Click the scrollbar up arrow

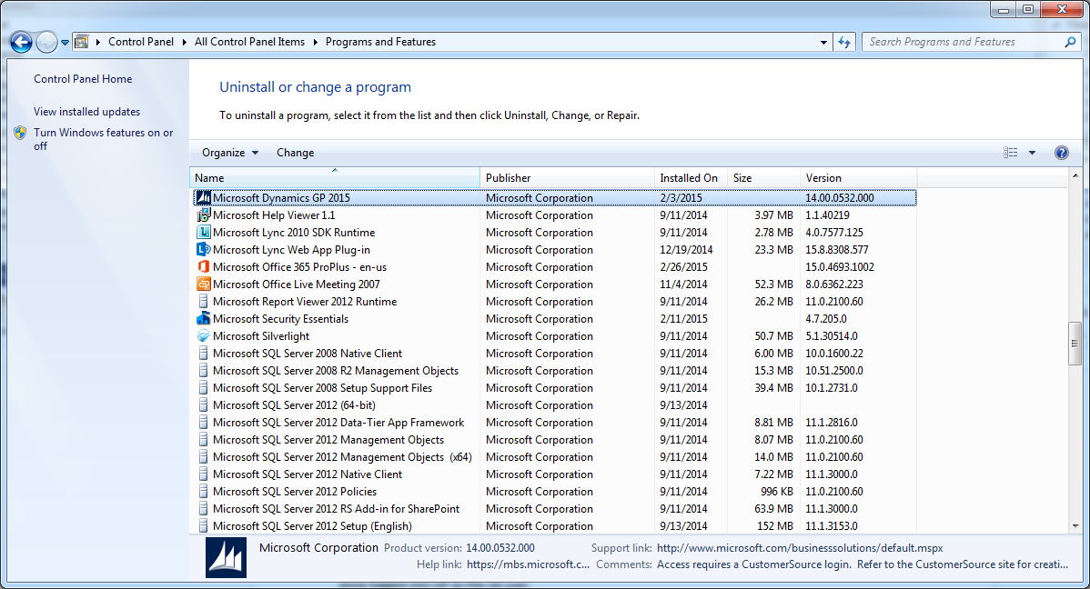pyautogui.click(x=1075, y=175)
